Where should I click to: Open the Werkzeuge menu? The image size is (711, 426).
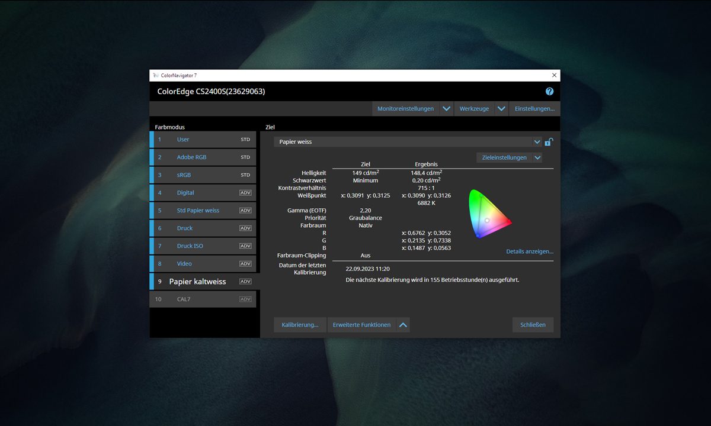click(474, 109)
